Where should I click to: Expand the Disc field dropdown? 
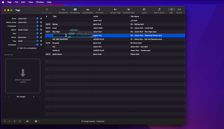(x=38, y=34)
